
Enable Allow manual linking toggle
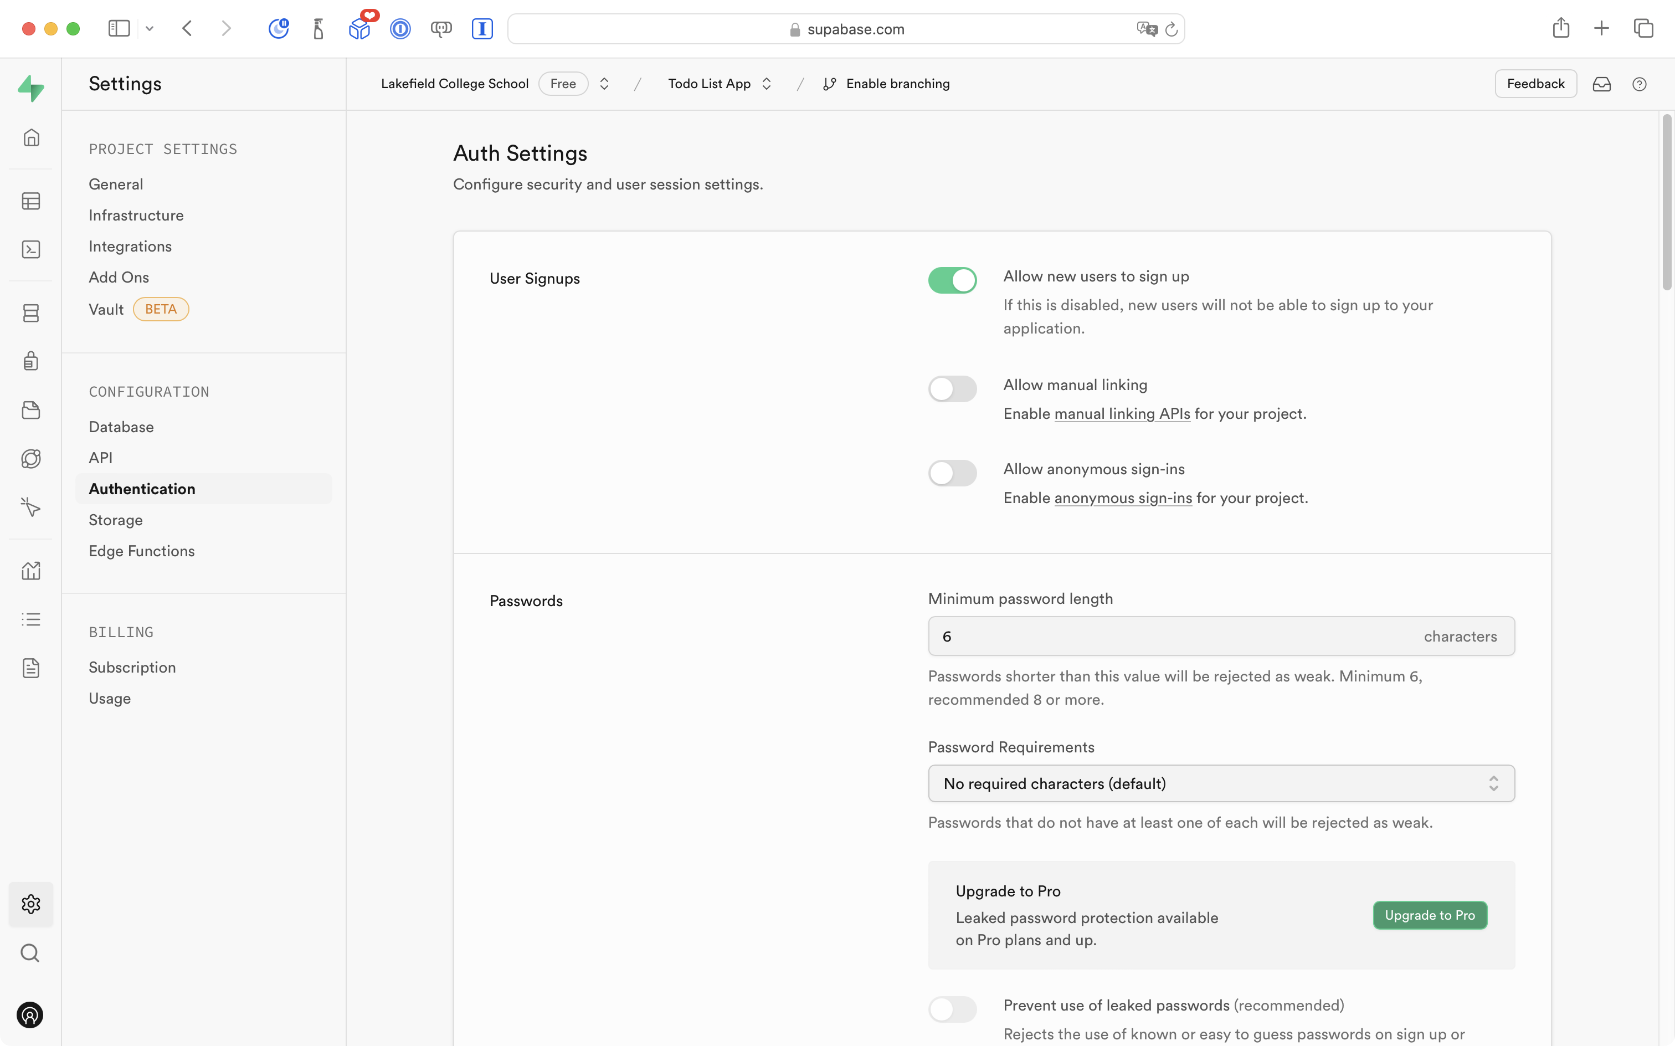[952, 389]
